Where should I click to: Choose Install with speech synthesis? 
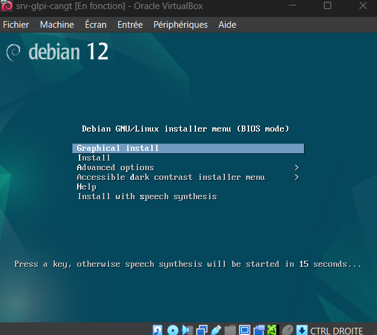147,197
